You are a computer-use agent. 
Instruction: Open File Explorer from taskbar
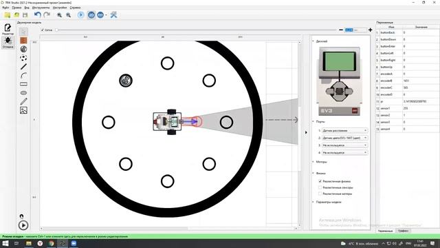pyautogui.click(x=29, y=243)
